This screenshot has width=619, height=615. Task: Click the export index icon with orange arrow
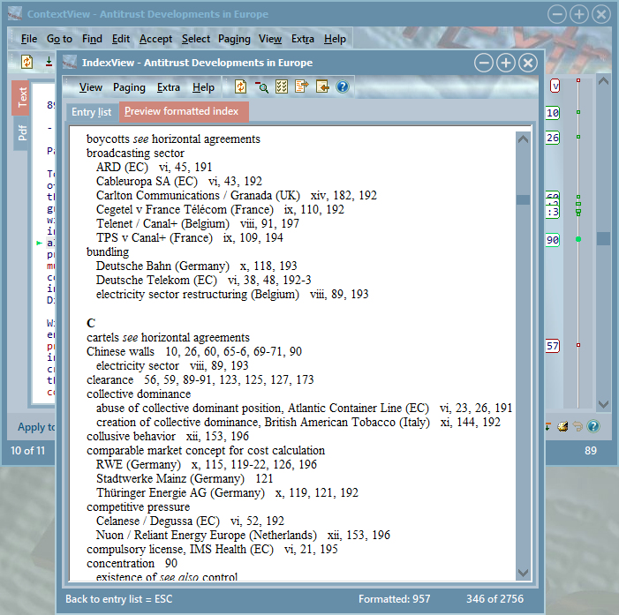(302, 86)
